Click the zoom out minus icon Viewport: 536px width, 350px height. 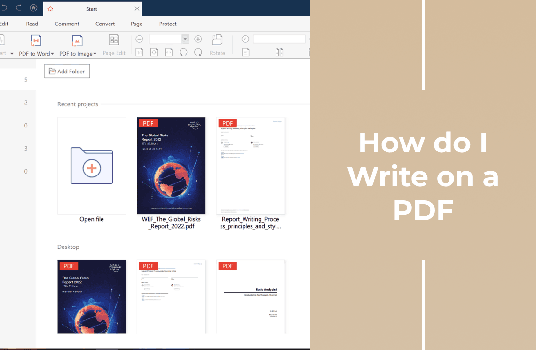[x=139, y=39]
